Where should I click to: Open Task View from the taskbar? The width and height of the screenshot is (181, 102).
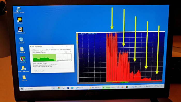[x=54, y=88]
